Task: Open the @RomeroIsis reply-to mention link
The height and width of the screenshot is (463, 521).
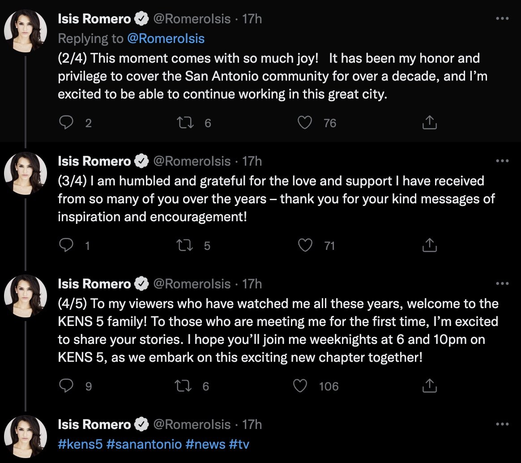Action: click(x=166, y=39)
